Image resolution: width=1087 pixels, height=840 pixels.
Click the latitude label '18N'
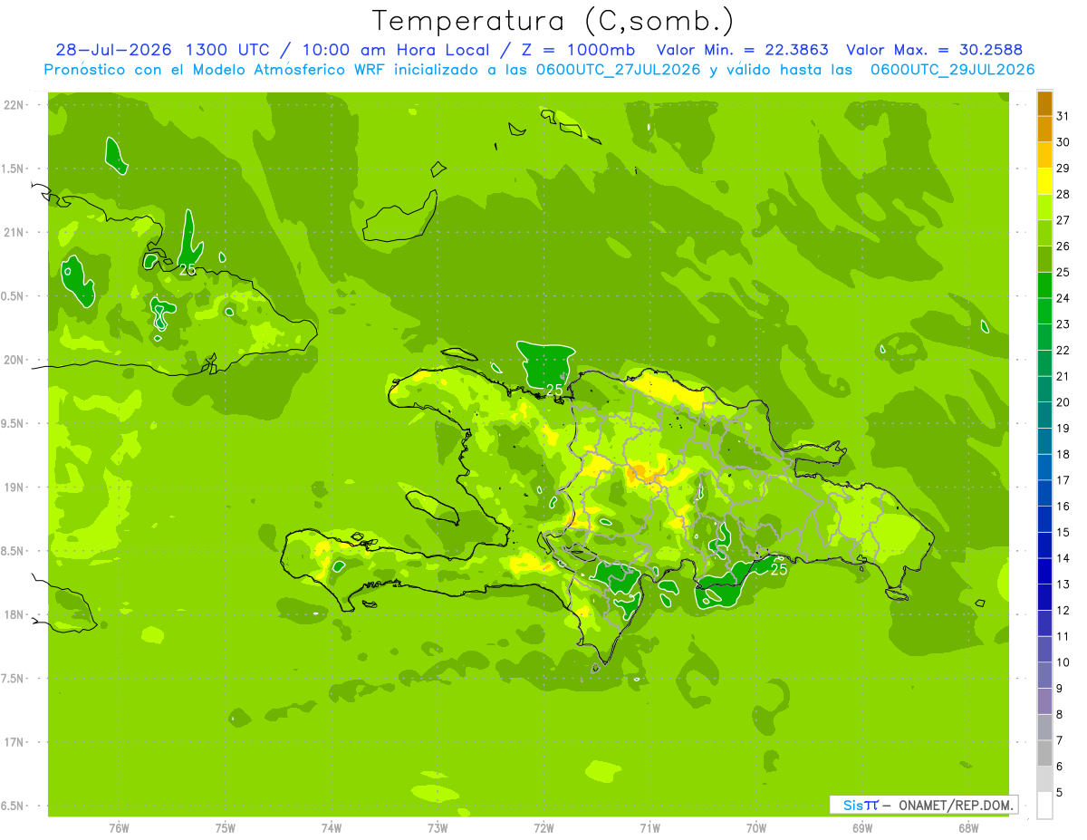pos(14,614)
